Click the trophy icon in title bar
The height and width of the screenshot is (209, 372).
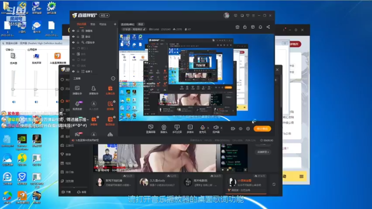[248, 15]
